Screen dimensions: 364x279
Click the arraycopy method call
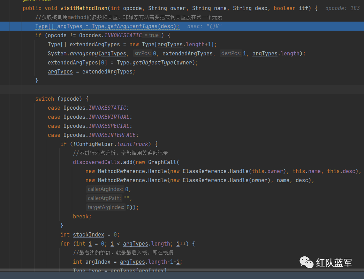84,53
